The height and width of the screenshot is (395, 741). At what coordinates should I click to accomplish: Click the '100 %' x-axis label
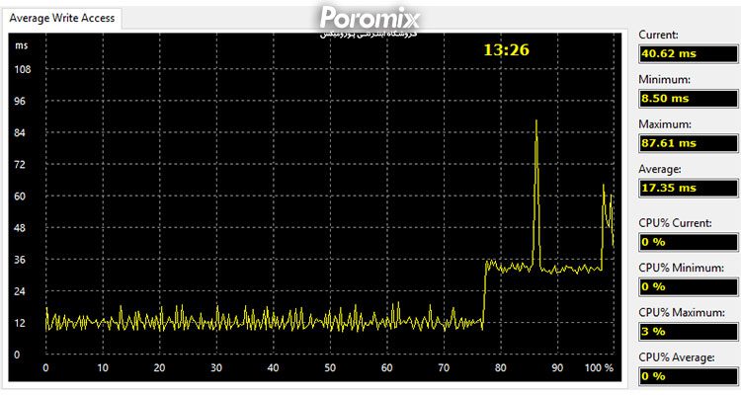(x=599, y=367)
